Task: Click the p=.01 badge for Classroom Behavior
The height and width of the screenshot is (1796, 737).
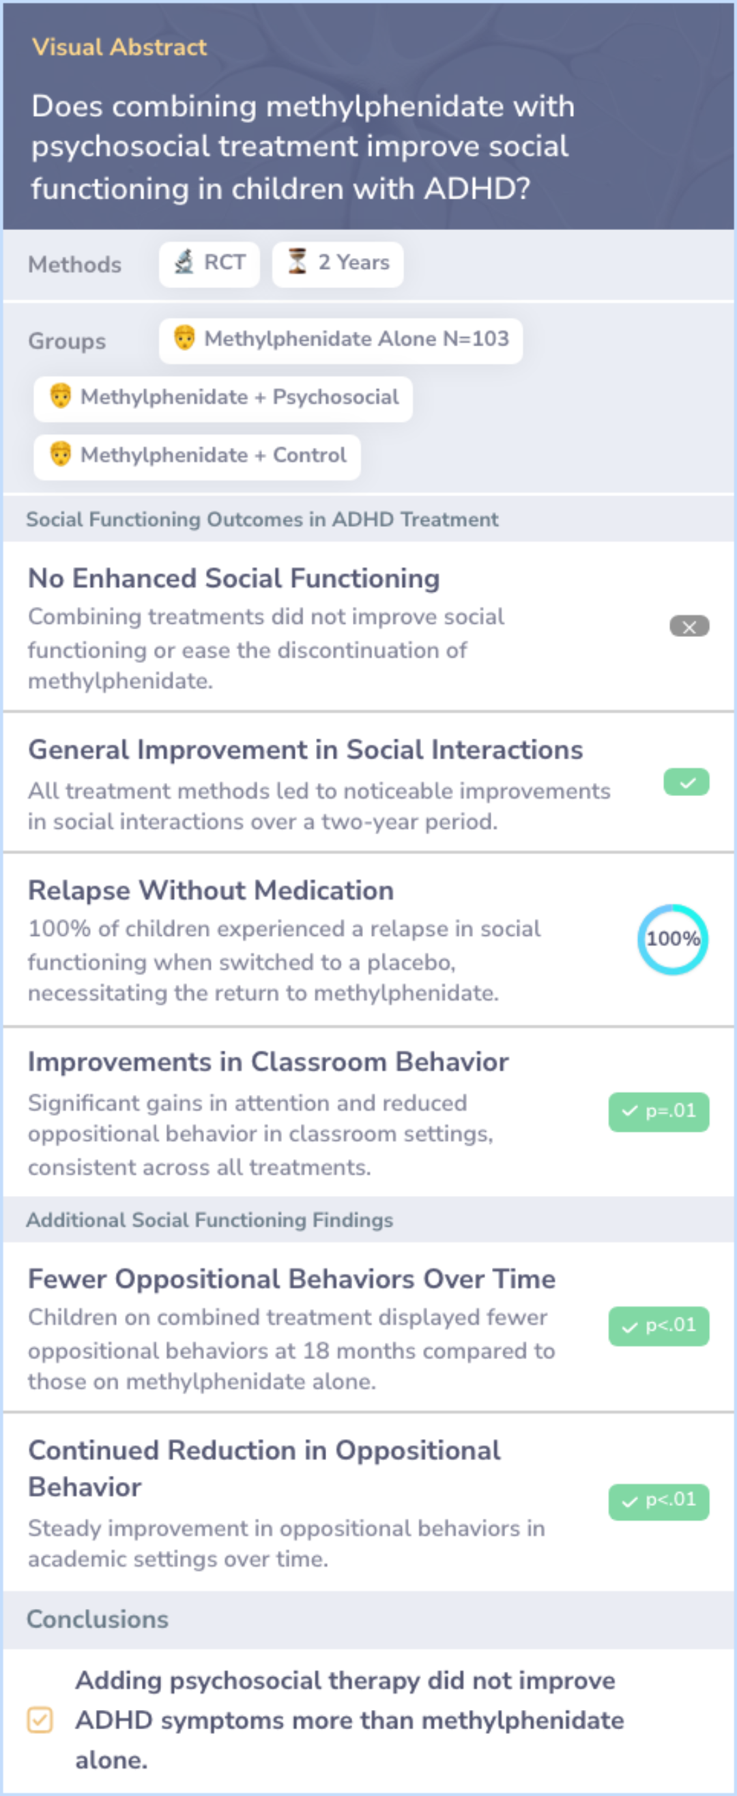Action: click(659, 1112)
